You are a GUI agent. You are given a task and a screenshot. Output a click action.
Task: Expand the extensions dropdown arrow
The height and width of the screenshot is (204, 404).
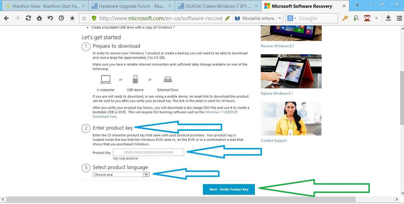tap(376, 18)
